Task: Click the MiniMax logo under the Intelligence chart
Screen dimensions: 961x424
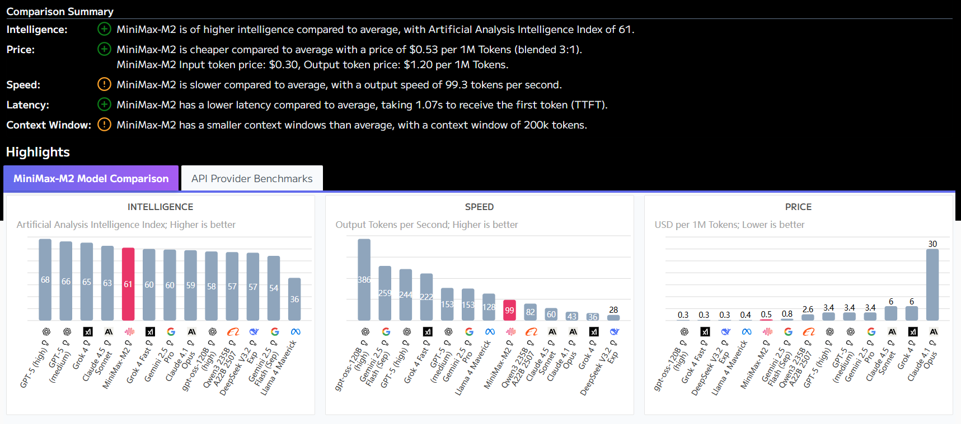Action: pos(129,332)
